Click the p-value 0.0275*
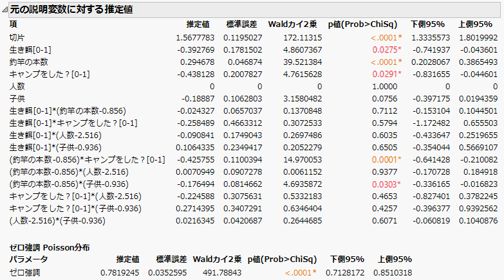504x280 pixels. [x=387, y=49]
